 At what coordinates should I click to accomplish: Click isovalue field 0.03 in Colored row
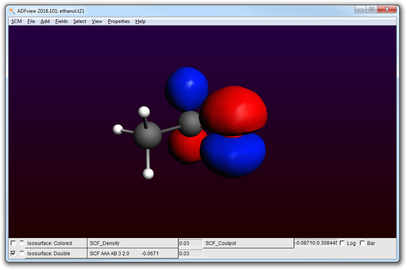point(190,243)
